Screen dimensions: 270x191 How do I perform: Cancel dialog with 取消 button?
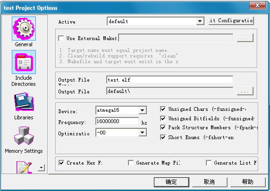click(x=210, y=182)
